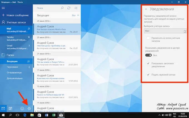Switch to Mail app icon at bottom
The image size is (189, 118).
pyautogui.click(x=3, y=109)
